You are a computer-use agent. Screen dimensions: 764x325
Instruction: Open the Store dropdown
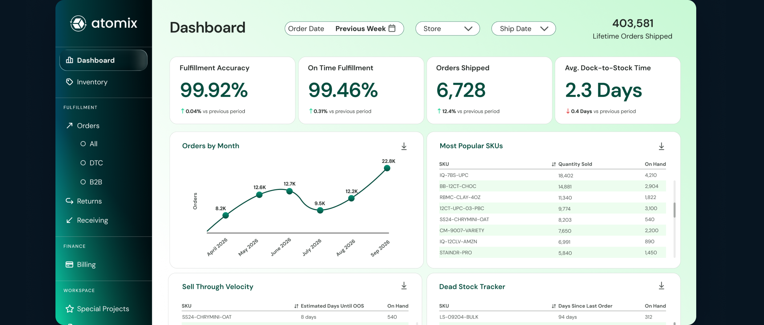coord(448,28)
